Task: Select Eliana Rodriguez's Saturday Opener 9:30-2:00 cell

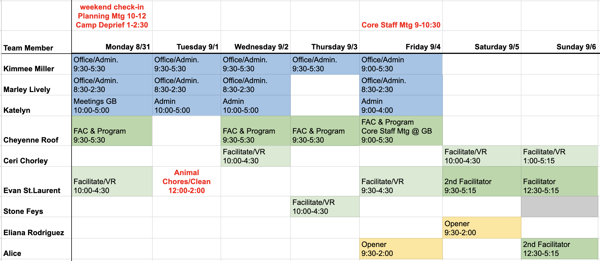Action: 482,228
